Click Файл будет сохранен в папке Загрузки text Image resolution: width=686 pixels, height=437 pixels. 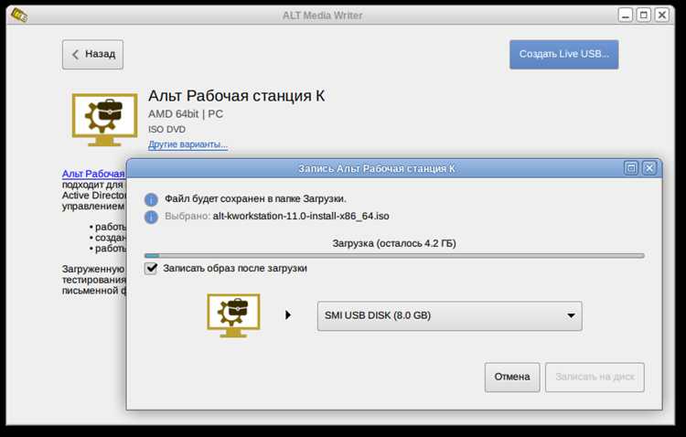pos(255,199)
